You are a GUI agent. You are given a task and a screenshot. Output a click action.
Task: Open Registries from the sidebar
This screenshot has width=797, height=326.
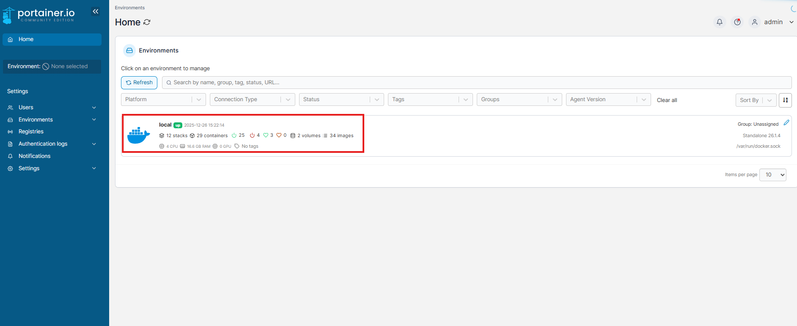click(31, 132)
